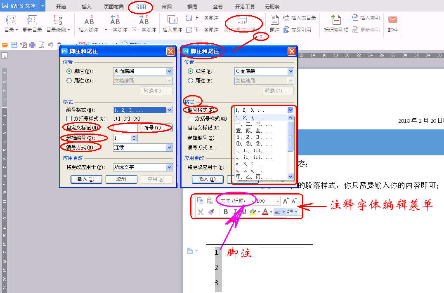This screenshot has height=293, width=444.
Task: Select 尾注 radio in right dialog
Action: point(190,81)
